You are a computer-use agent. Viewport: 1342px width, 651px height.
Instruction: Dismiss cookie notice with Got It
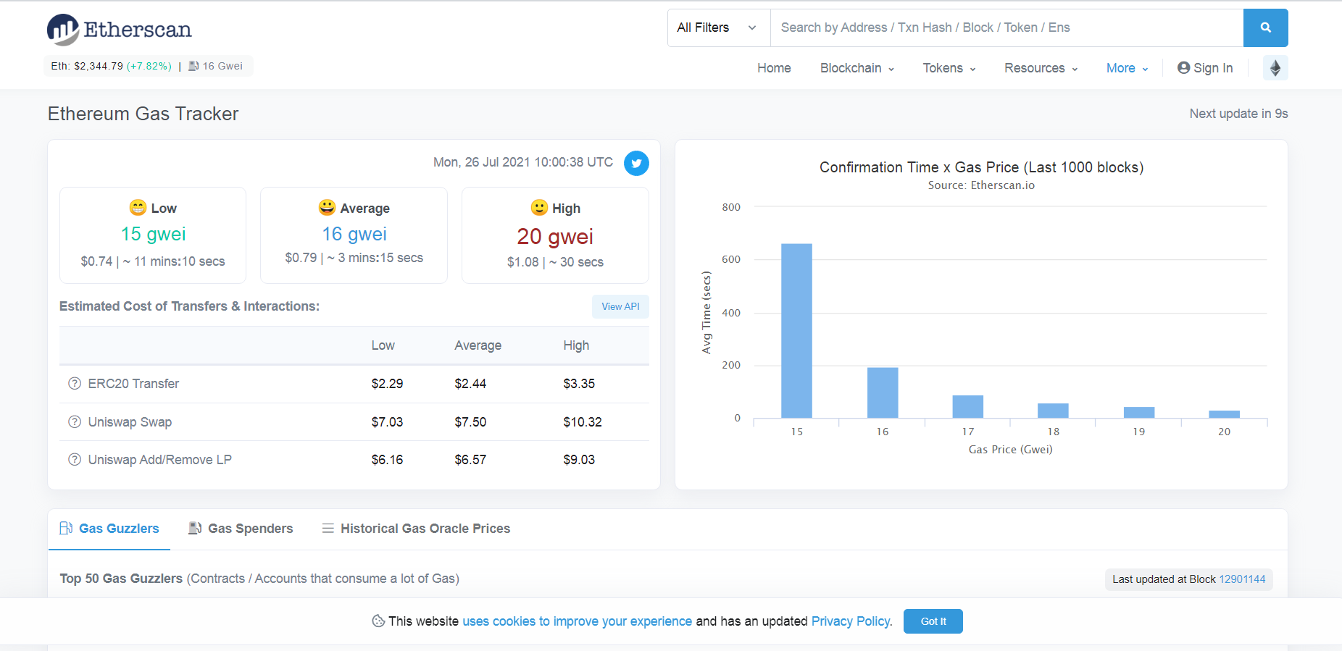click(933, 621)
